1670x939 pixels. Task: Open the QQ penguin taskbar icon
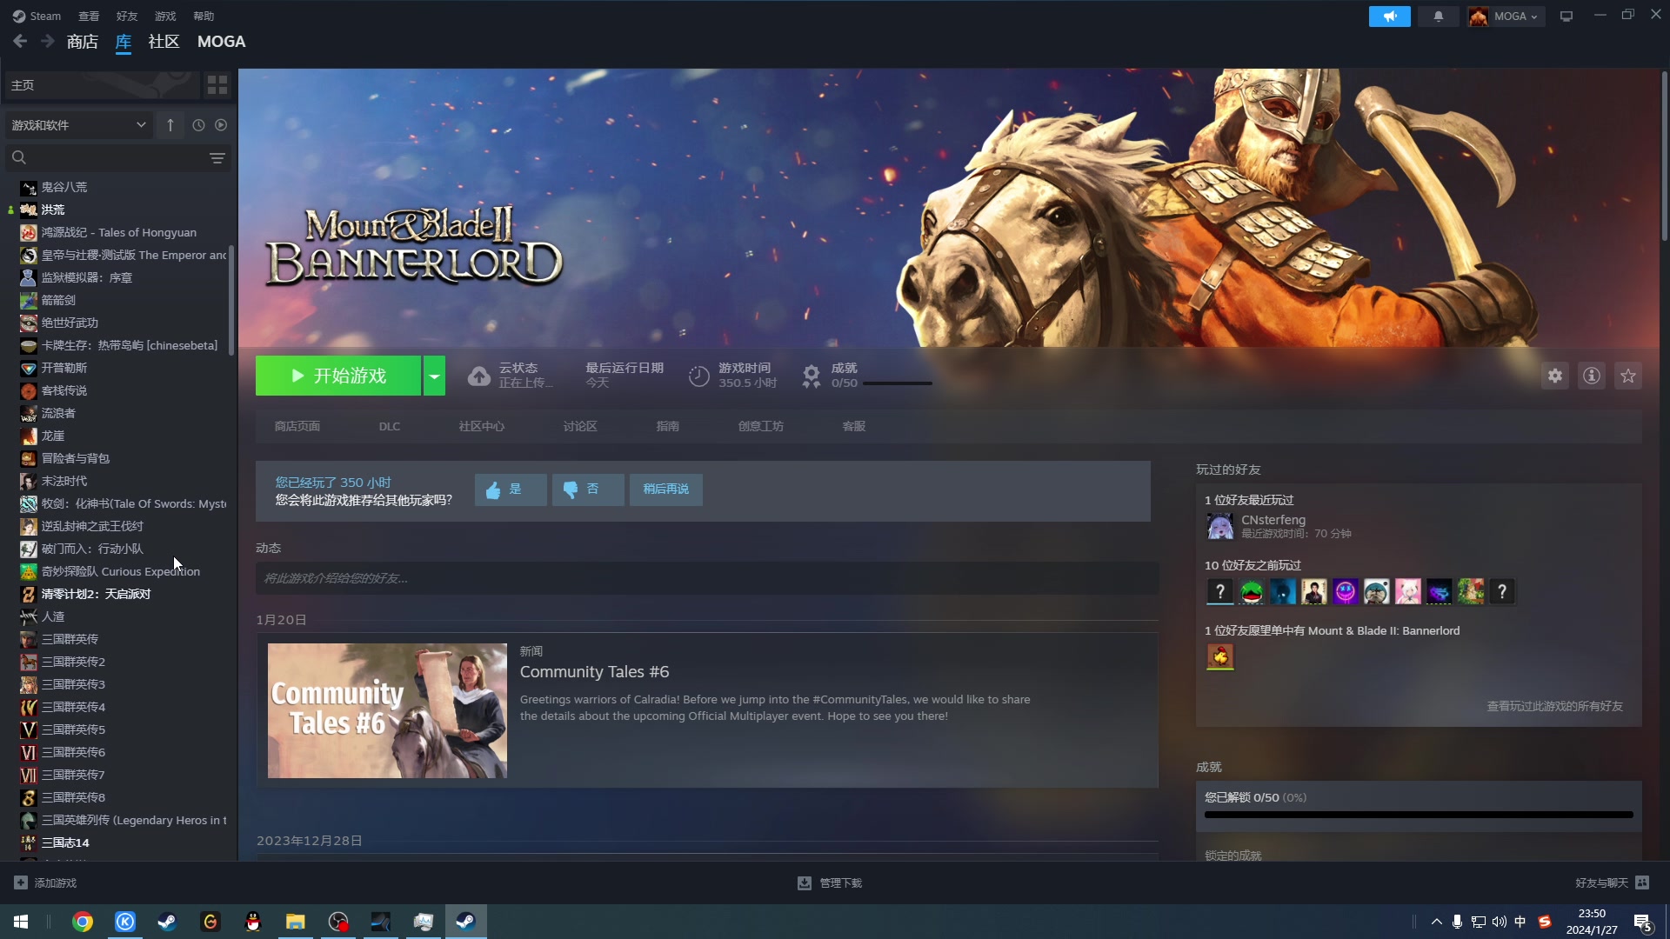pyautogui.click(x=253, y=922)
